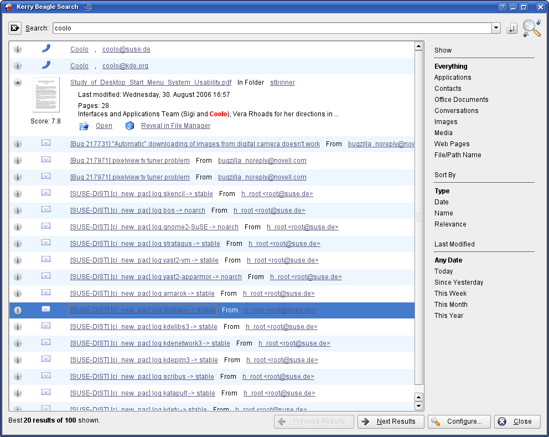Screen dimensions: 549x437
Task: Click the Open folder icon under the PDF result
Action: click(84, 126)
